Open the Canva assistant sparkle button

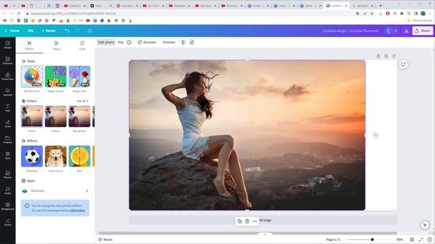pyautogui.click(x=425, y=225)
